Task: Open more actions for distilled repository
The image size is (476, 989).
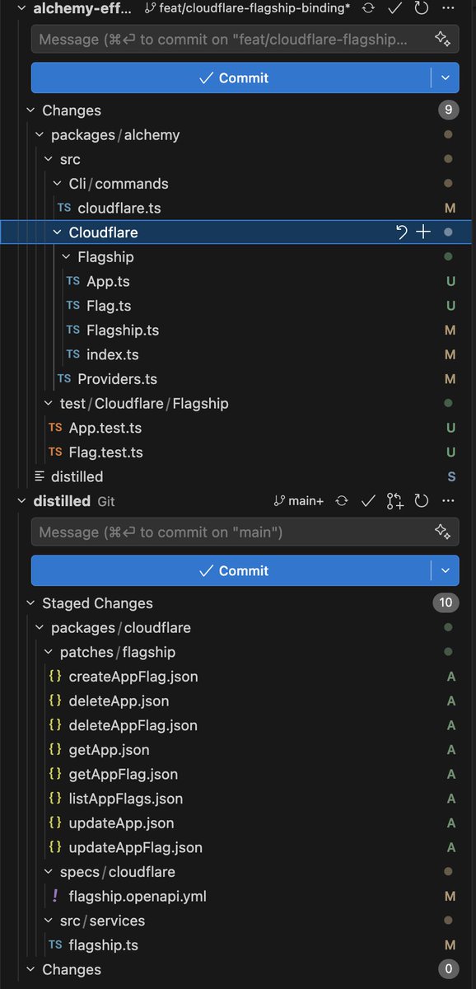Action: 448,500
